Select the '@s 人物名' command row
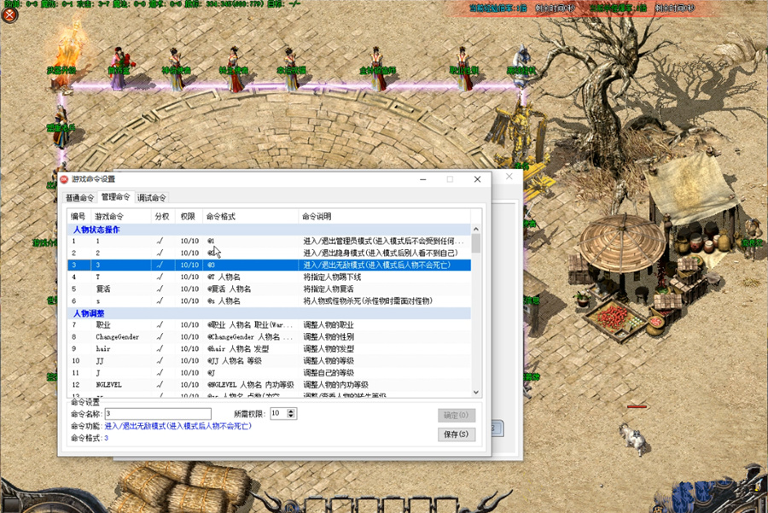The height and width of the screenshot is (513, 768). [269, 300]
